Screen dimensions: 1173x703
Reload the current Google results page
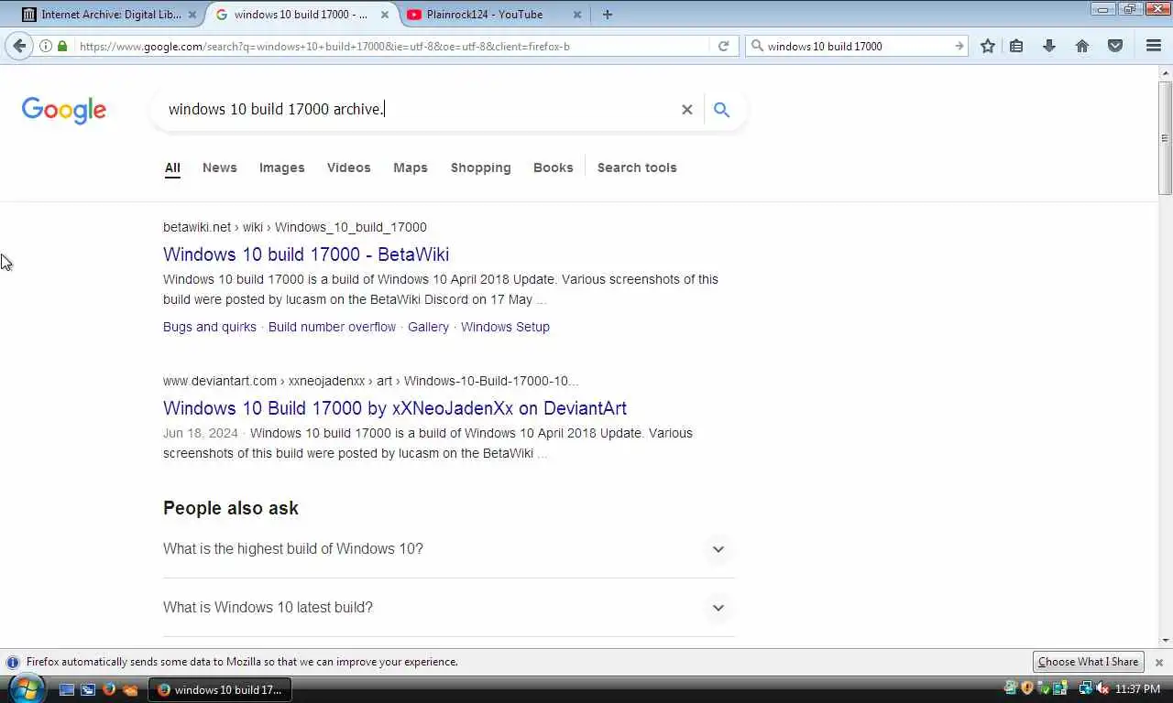[723, 46]
